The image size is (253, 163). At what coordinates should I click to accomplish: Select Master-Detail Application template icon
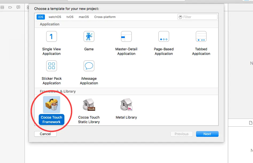[126, 36]
